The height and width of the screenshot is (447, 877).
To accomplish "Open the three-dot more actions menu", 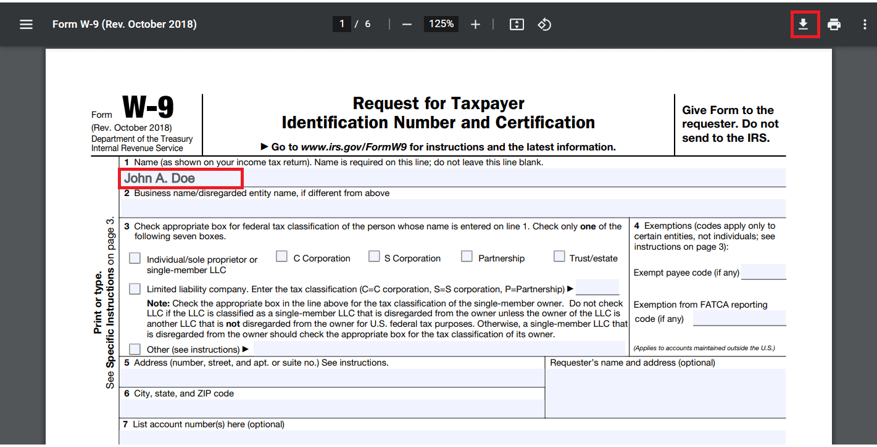I will (x=864, y=25).
